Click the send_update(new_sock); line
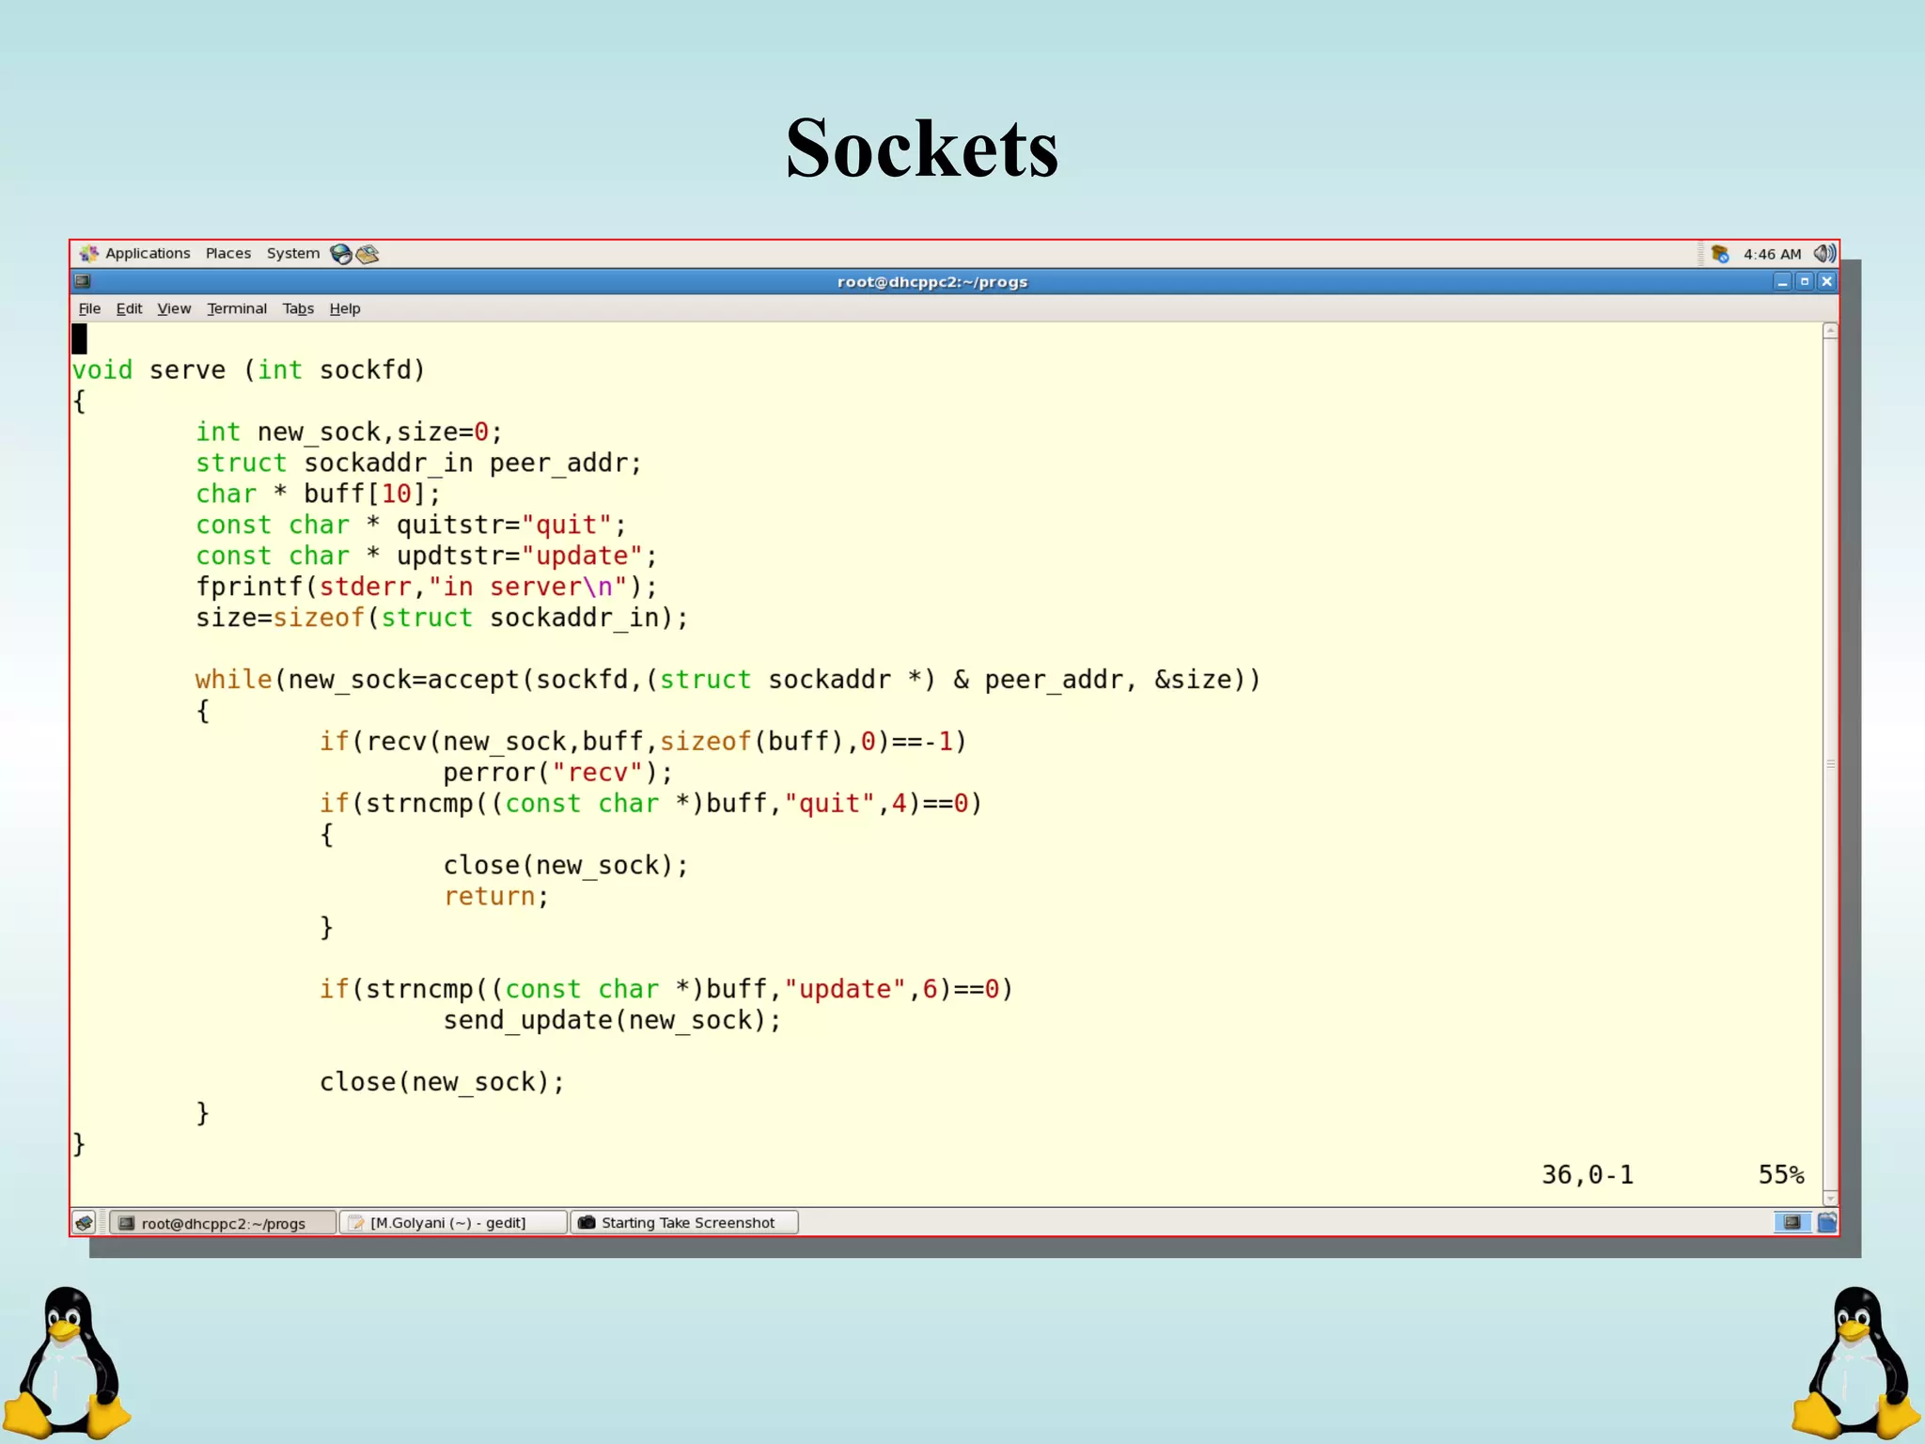 click(x=612, y=1021)
